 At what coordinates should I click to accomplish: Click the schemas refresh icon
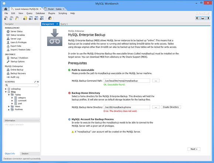coord(38,82)
